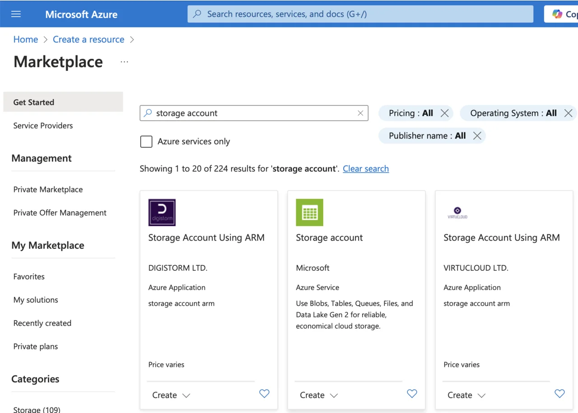Open Favorites in My Marketplace
Image resolution: width=578 pixels, height=413 pixels.
click(29, 277)
